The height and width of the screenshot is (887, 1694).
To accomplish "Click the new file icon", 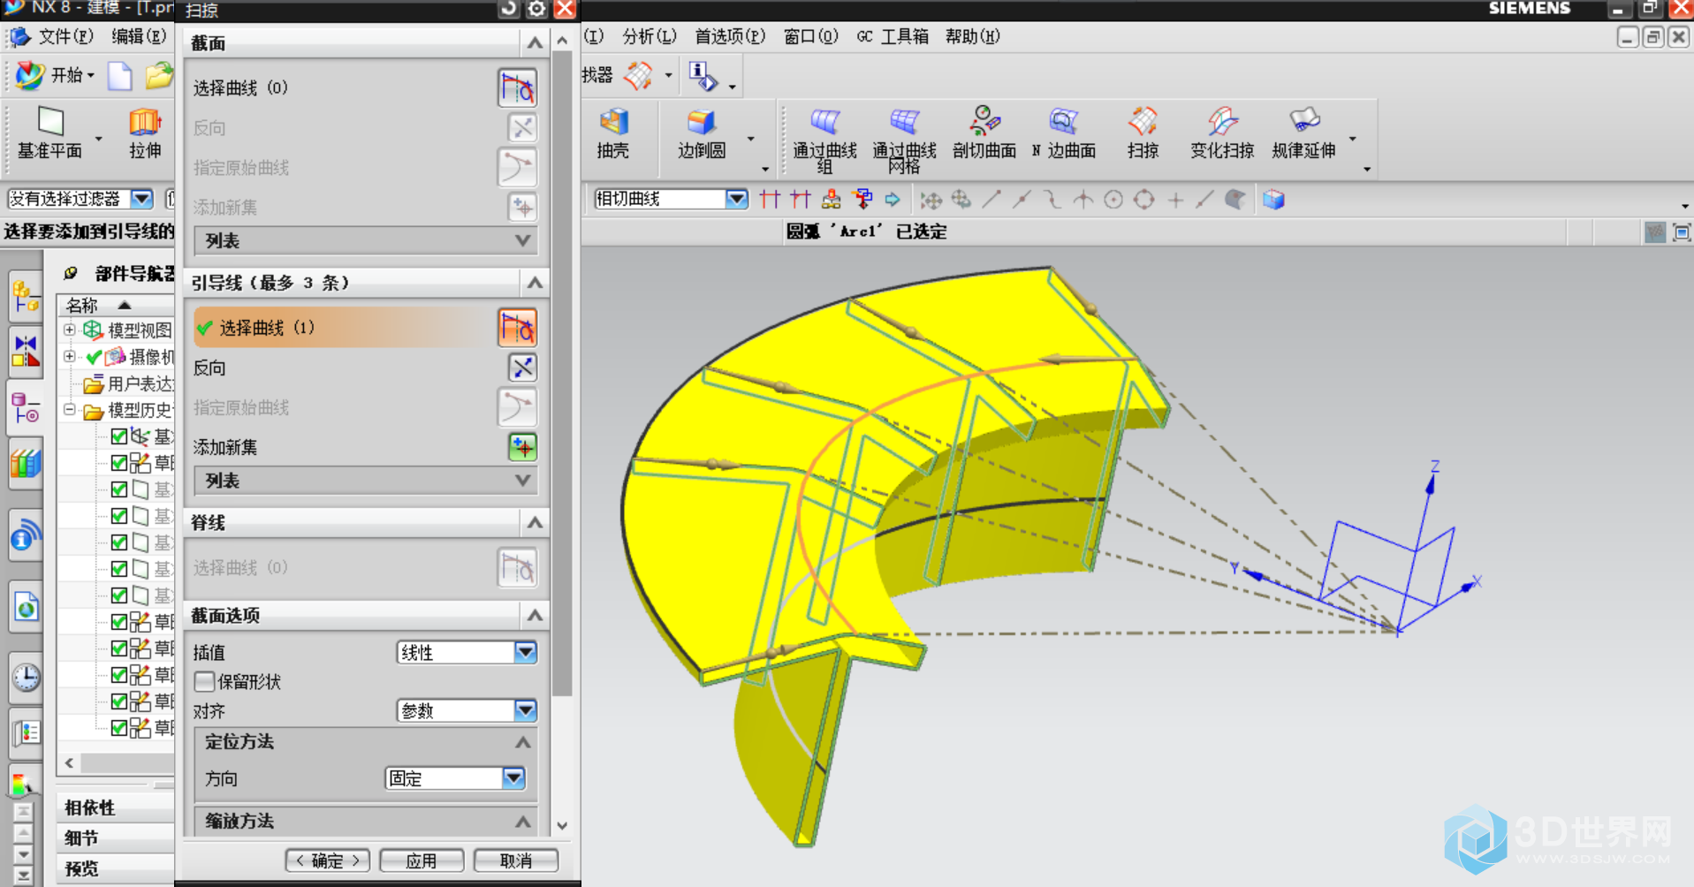I will point(119,75).
